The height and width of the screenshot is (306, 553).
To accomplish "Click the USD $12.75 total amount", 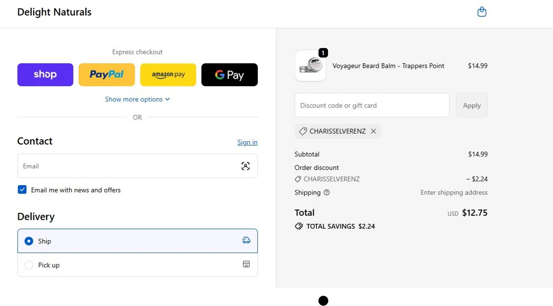I will click(x=467, y=213).
